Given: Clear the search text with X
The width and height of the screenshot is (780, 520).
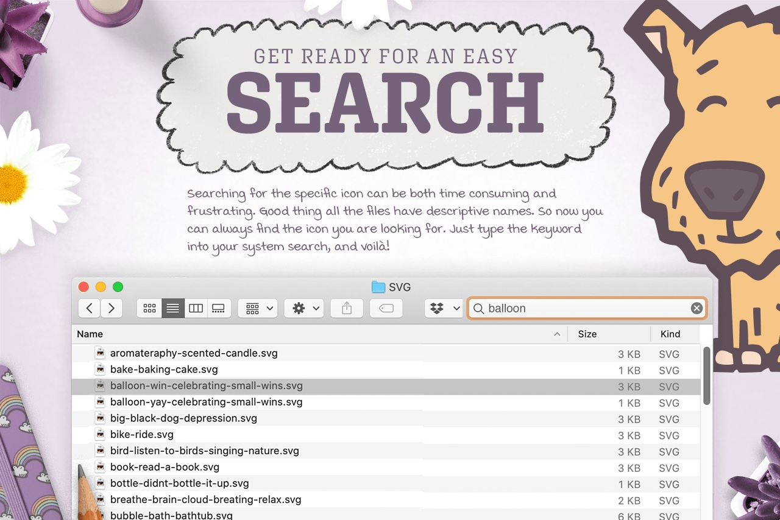Looking at the screenshot, I should pyautogui.click(x=697, y=309).
